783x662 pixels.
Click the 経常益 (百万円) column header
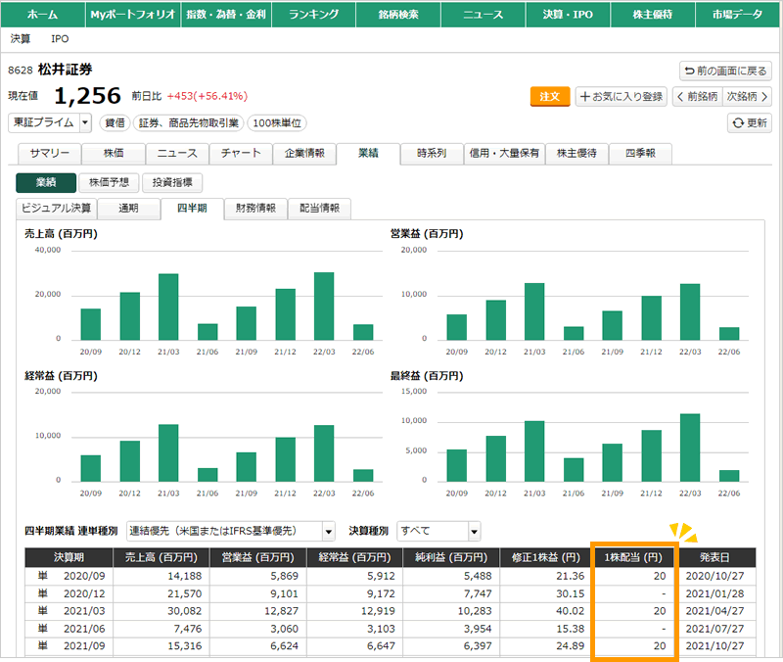coord(354,557)
